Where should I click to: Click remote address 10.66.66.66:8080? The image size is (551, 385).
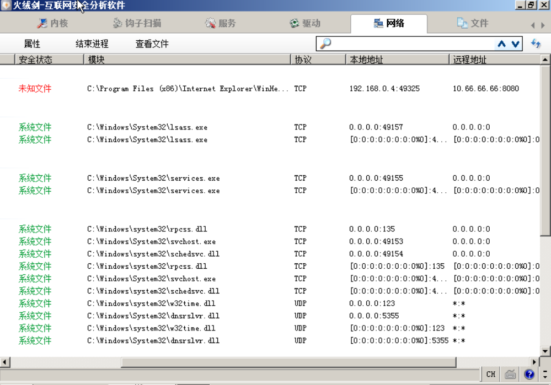point(485,89)
